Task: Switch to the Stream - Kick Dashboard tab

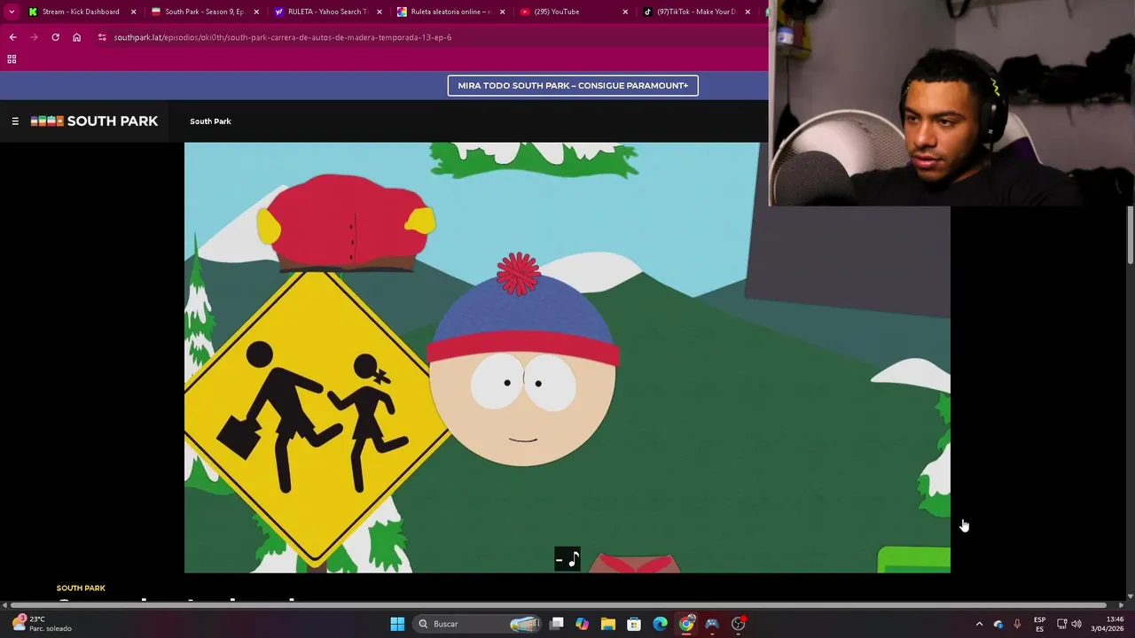Action: coord(81,12)
